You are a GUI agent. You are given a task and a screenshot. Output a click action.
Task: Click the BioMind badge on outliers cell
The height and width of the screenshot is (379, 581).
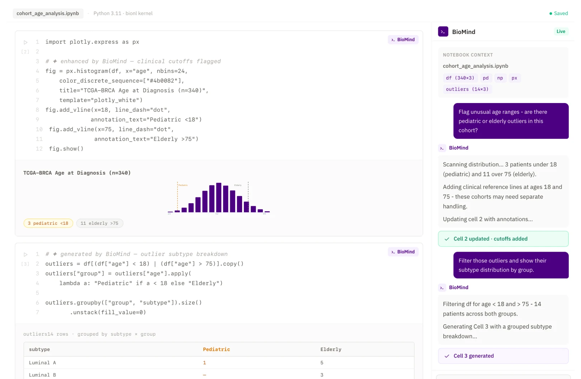403,252
